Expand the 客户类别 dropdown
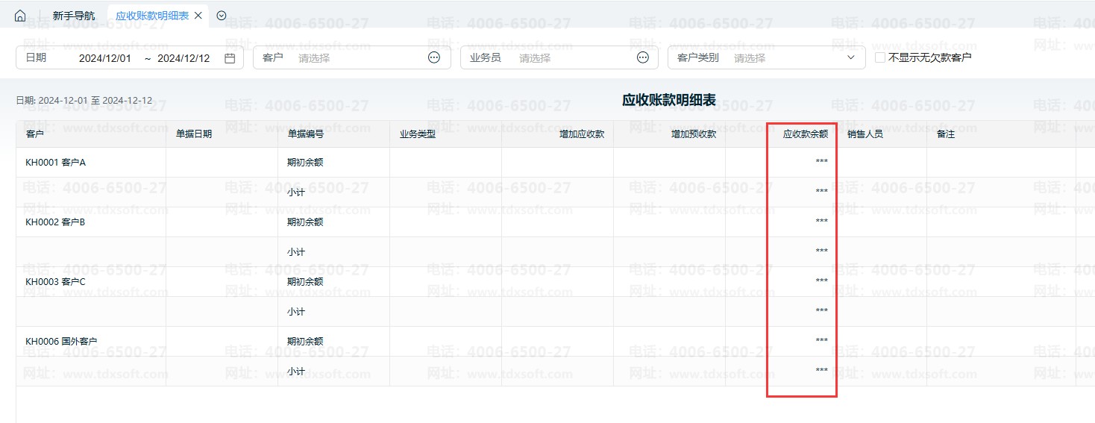Image resolution: width=1095 pixels, height=423 pixels. tap(851, 57)
